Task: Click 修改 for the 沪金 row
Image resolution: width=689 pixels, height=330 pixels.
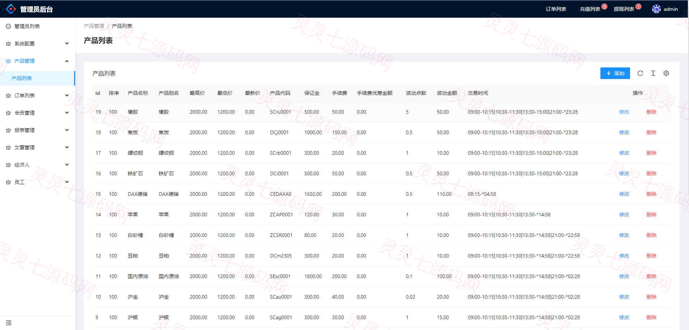Action: click(x=624, y=297)
